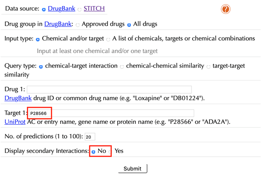Choose target-target similarity query type

point(209,67)
